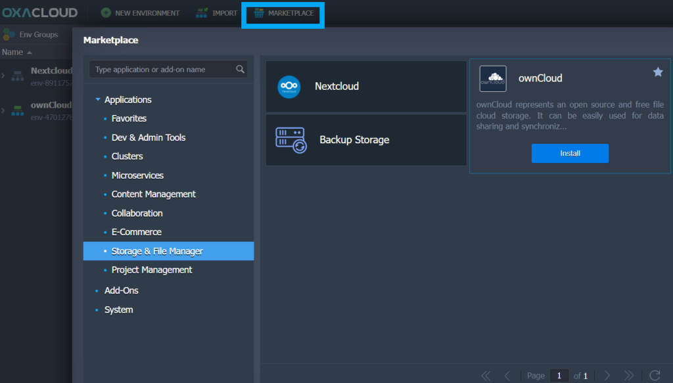Screen dimensions: 673x383
Task: Click the Nextcloud environment node icon
Action: pyautogui.click(x=18, y=76)
